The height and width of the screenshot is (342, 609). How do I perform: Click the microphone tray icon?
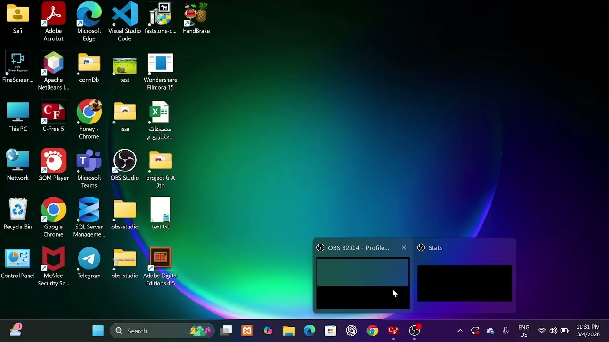[506, 331]
